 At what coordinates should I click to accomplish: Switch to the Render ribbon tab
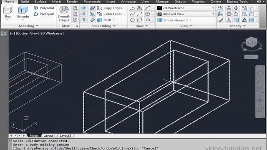click(72, 2)
